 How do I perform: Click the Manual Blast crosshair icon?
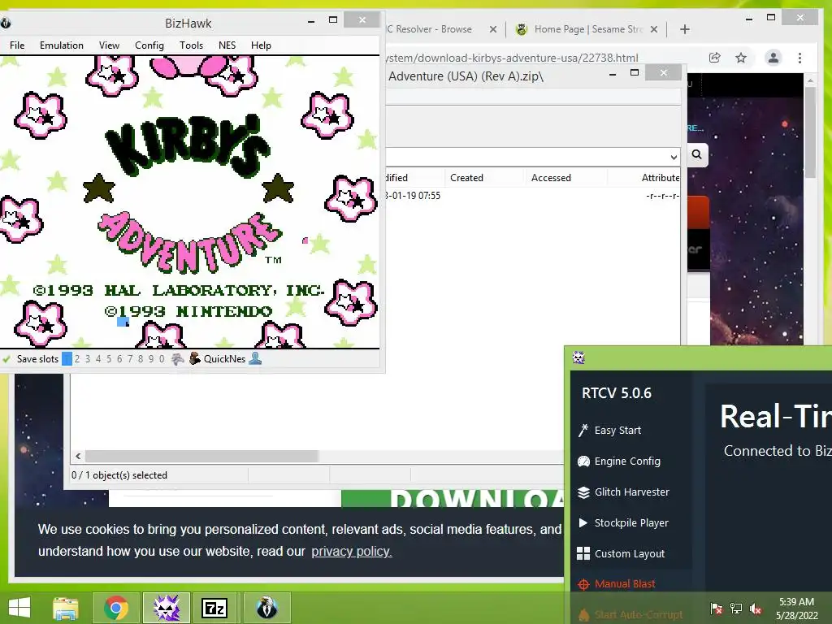pyautogui.click(x=583, y=584)
